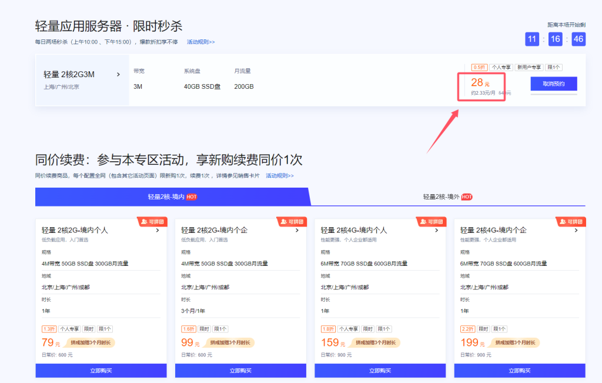
Task: Expand 轻量 2核2G-境内个企 card chevron
Action: click(x=297, y=231)
